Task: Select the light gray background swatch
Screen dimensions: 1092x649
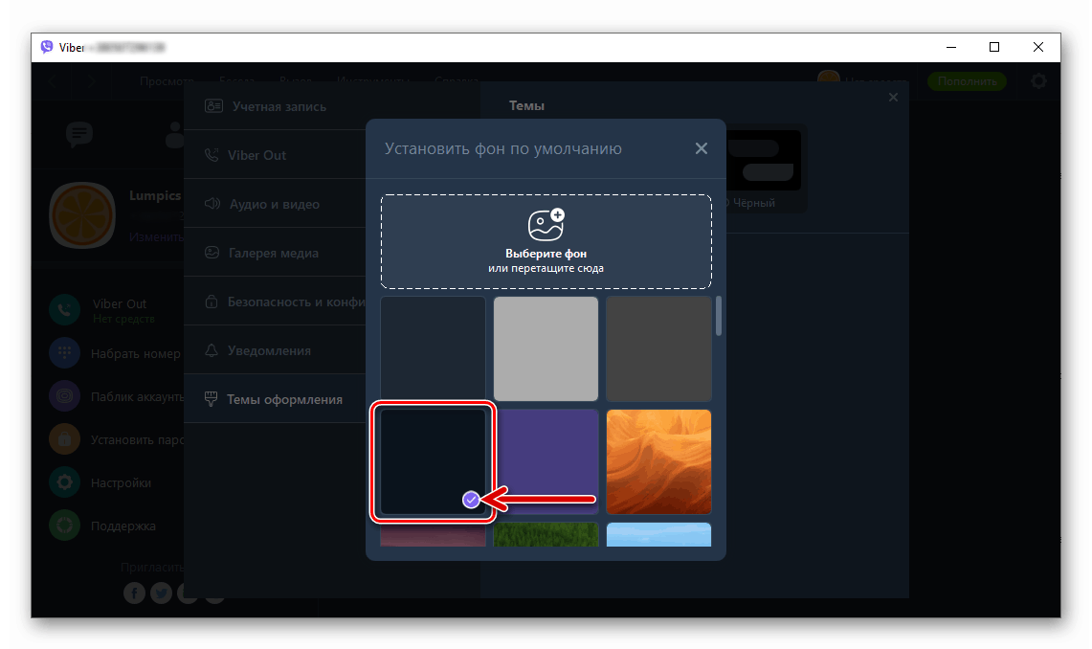Action: click(x=546, y=348)
